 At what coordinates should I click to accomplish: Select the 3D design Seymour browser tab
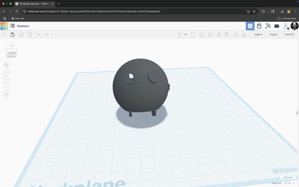coord(34,4)
